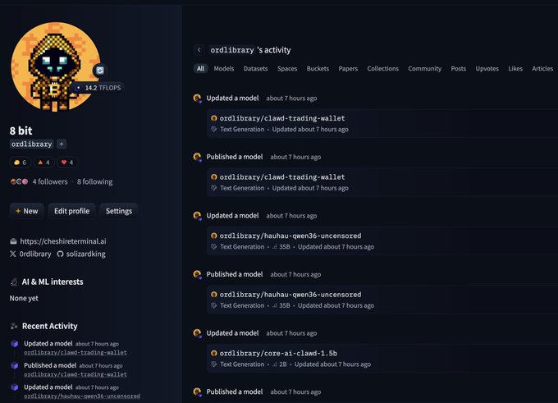Click Edit profile button
The height and width of the screenshot is (403, 558).
click(72, 211)
